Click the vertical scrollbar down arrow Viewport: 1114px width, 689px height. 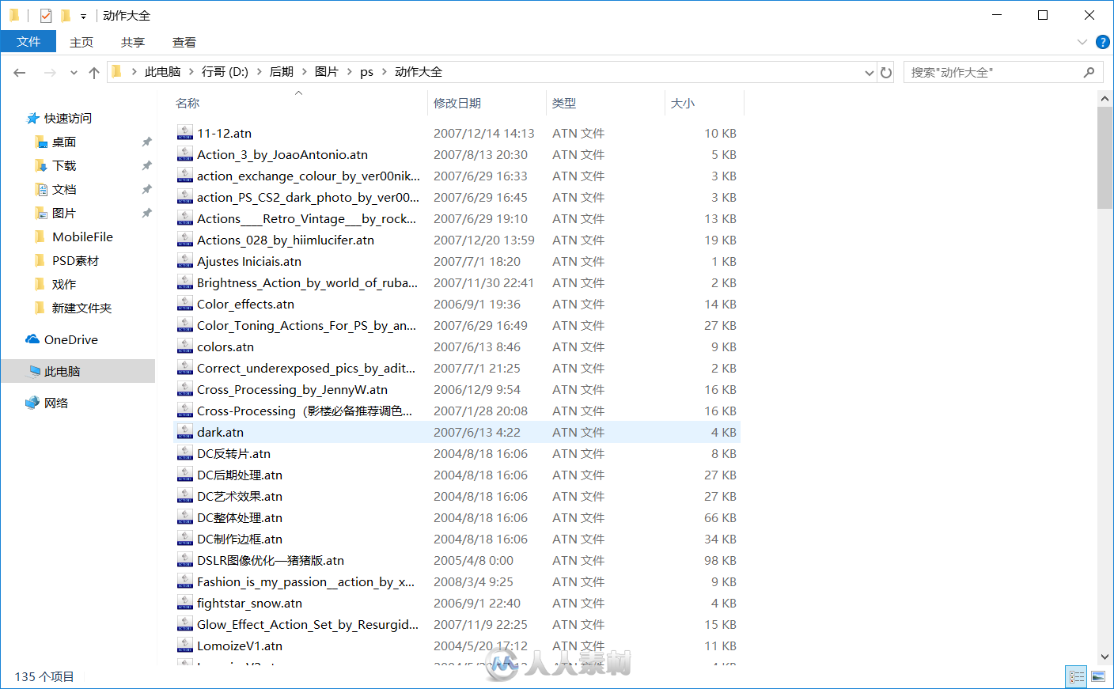1105,657
